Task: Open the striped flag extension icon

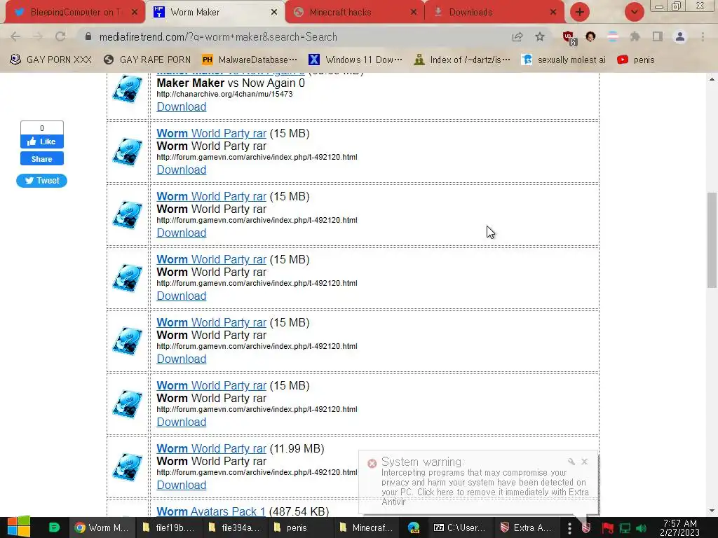Action: [612, 36]
